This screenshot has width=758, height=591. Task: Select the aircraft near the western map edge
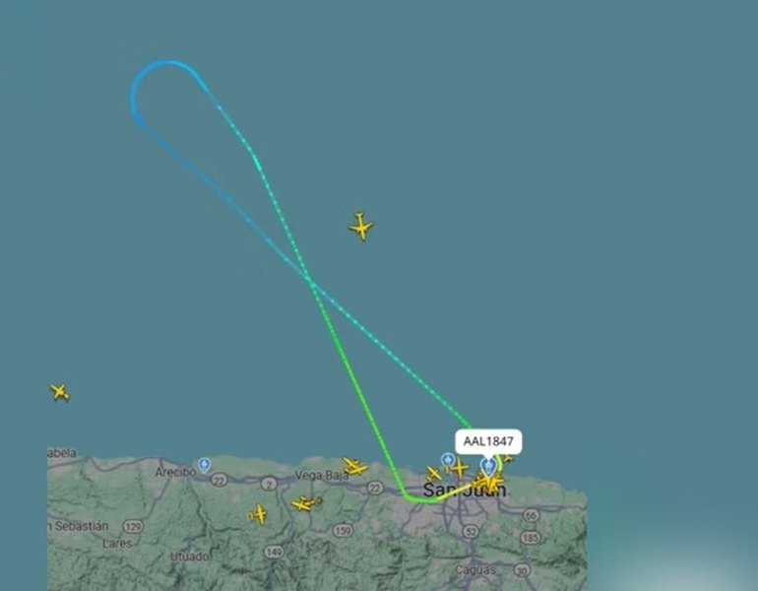(59, 392)
